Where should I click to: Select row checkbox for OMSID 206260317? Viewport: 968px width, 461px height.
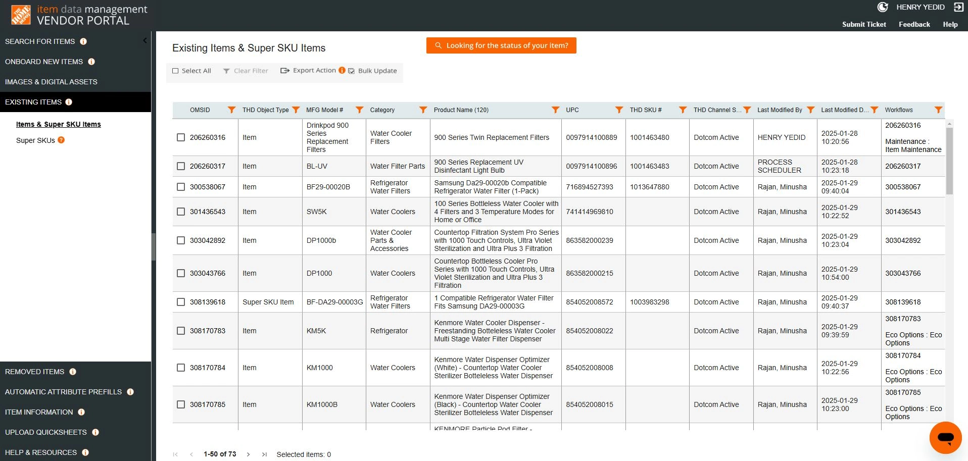tap(181, 166)
